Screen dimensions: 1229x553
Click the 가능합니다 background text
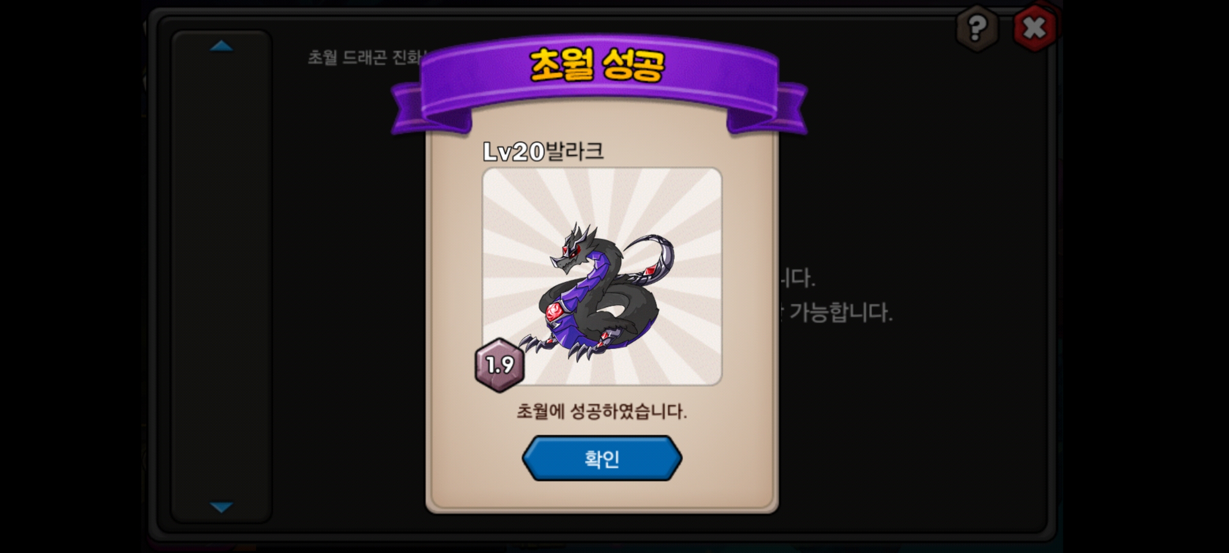click(841, 312)
